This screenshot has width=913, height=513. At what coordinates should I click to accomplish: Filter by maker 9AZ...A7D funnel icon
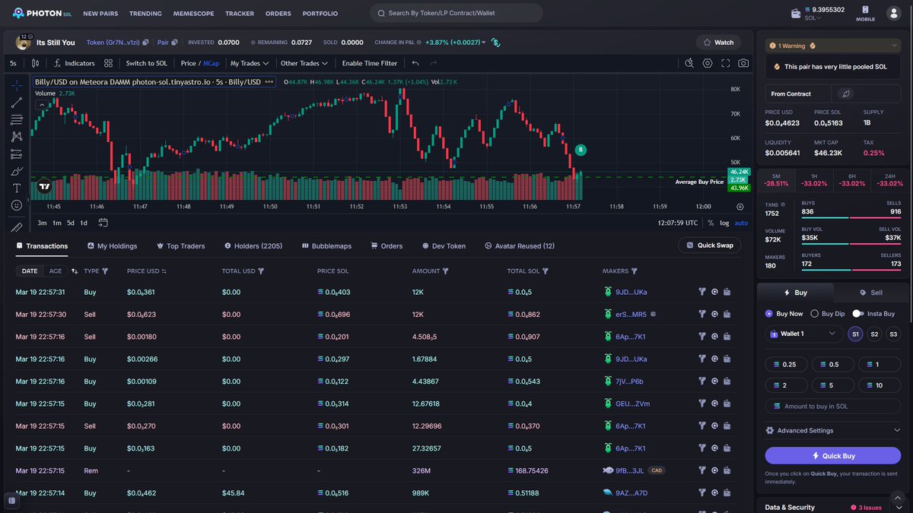tap(702, 492)
